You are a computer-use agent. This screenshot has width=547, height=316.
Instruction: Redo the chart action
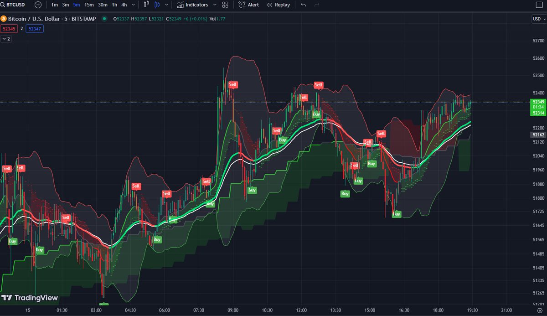tap(317, 5)
